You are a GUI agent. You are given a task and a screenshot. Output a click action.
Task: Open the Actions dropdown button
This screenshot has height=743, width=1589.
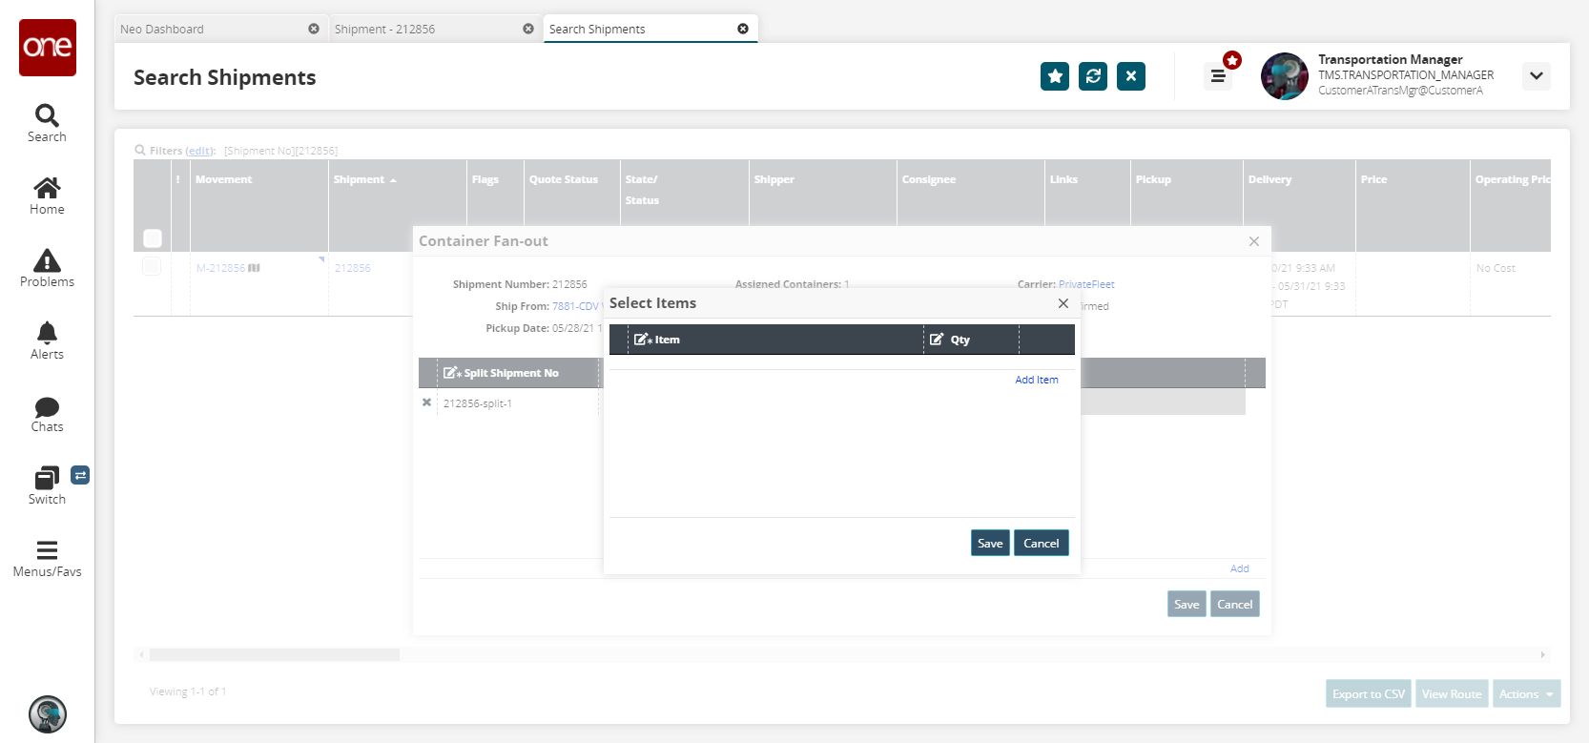pos(1526,694)
